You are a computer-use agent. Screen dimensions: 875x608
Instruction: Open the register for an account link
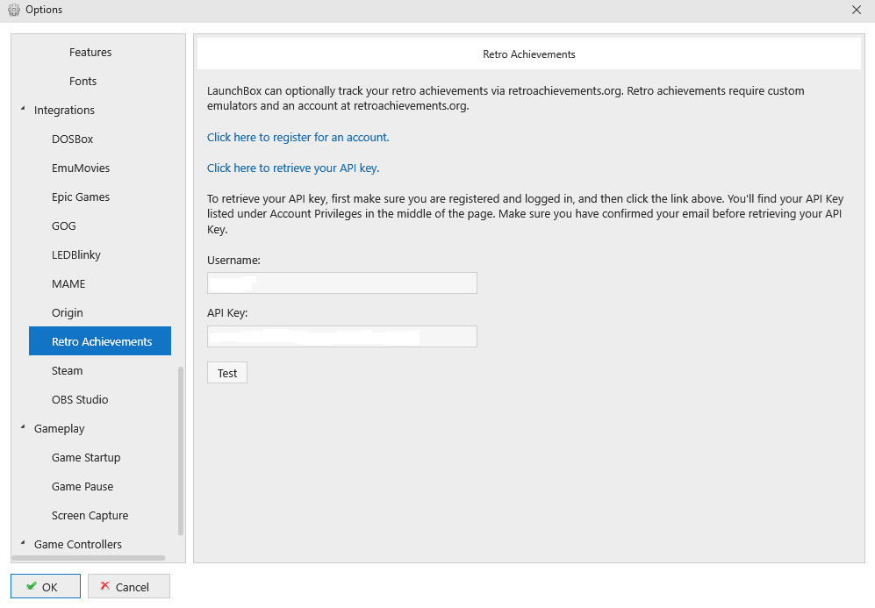click(298, 137)
